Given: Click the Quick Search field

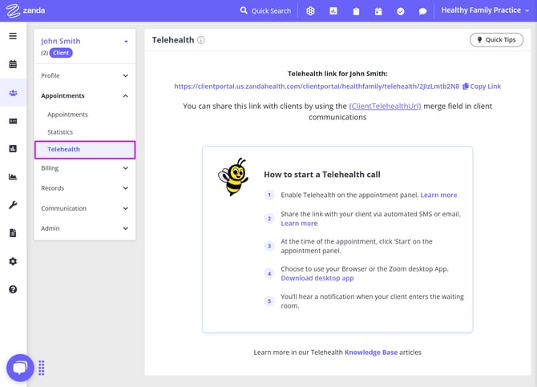Looking at the screenshot, I should [x=265, y=11].
